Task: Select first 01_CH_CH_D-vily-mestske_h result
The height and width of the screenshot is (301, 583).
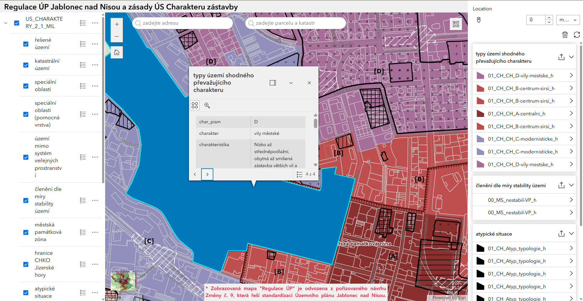Action: point(524,75)
